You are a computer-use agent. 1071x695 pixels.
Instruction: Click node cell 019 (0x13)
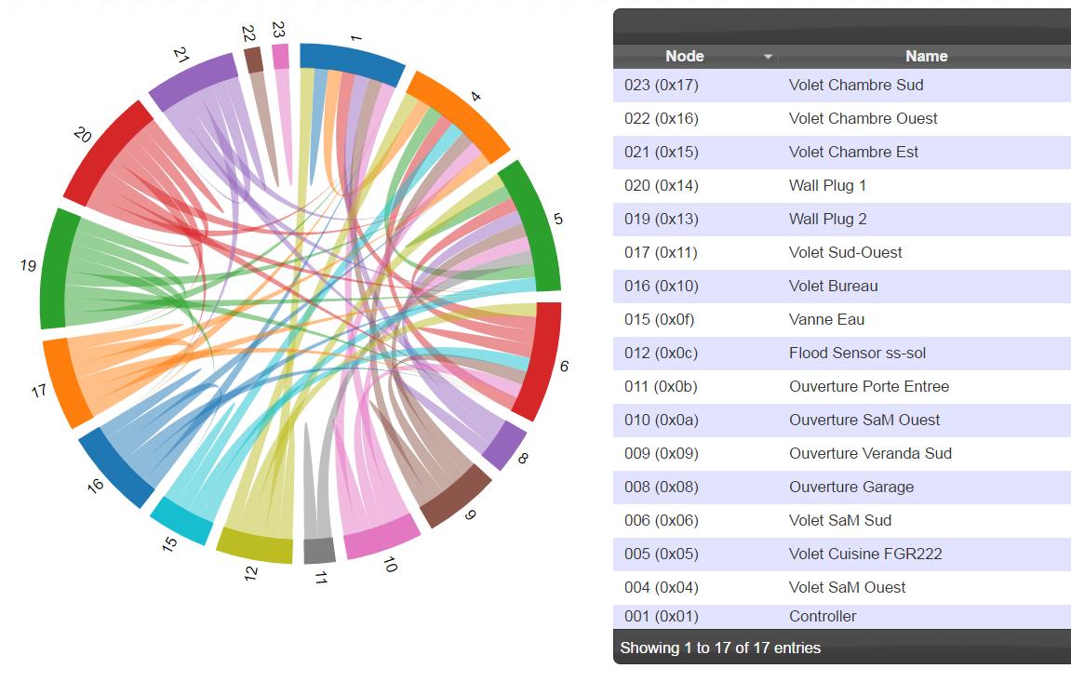pos(662,219)
